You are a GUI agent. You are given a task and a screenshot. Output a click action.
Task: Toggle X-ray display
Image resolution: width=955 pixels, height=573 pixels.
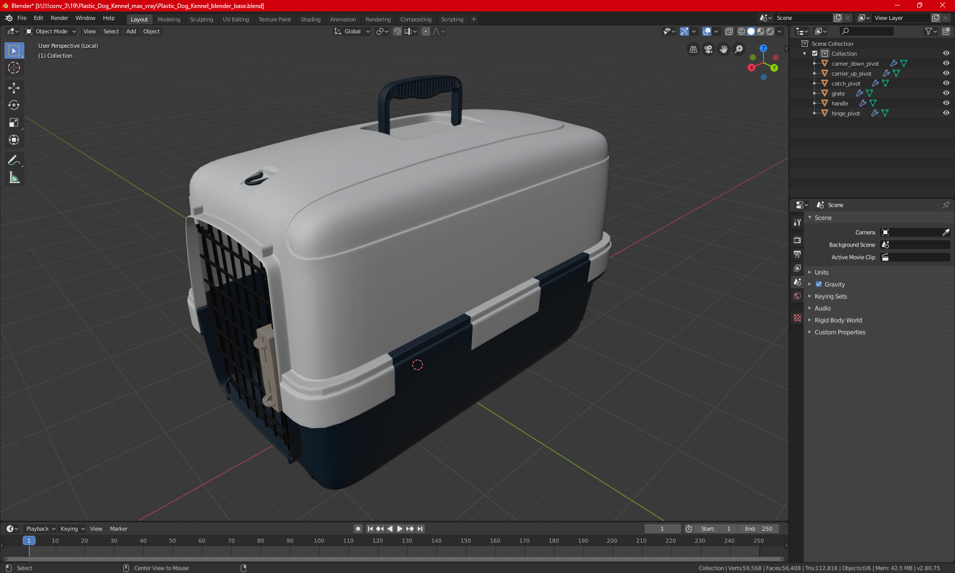pos(729,31)
